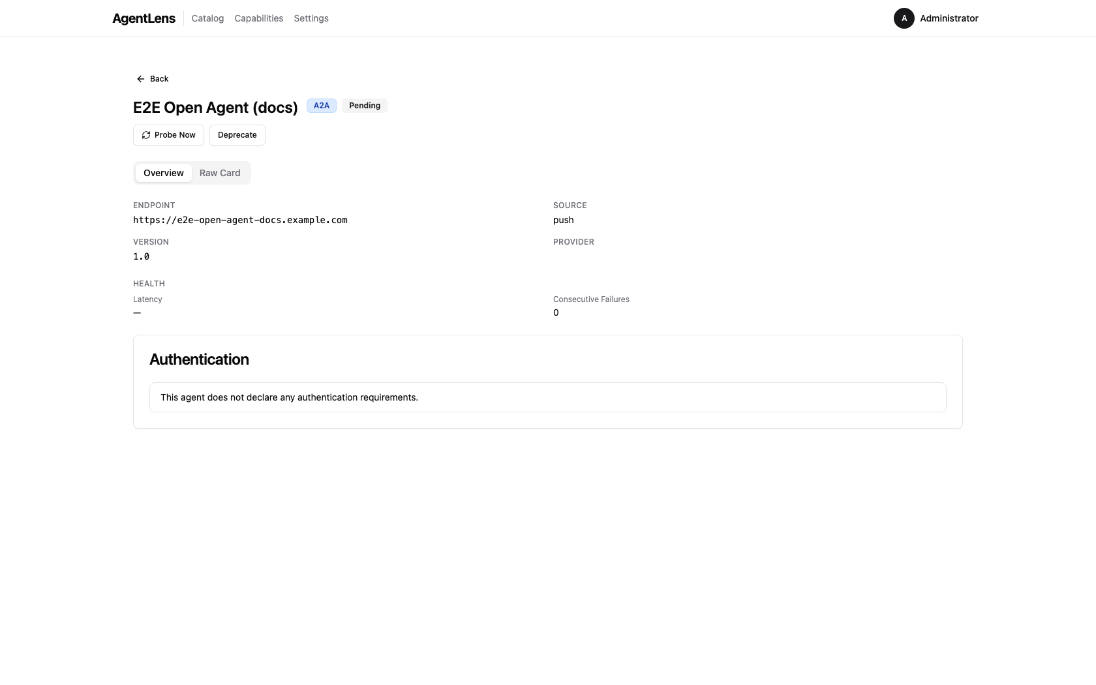Screen dimensions: 1096x685
Task: Click the Administrator account name
Action: 949,18
